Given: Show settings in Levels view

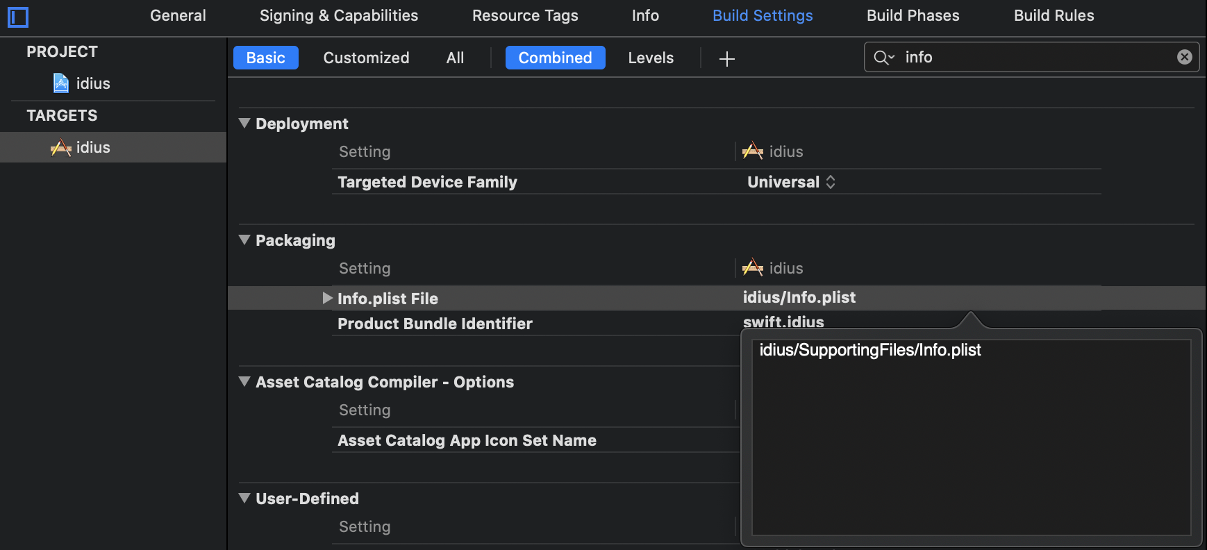Looking at the screenshot, I should tap(651, 58).
